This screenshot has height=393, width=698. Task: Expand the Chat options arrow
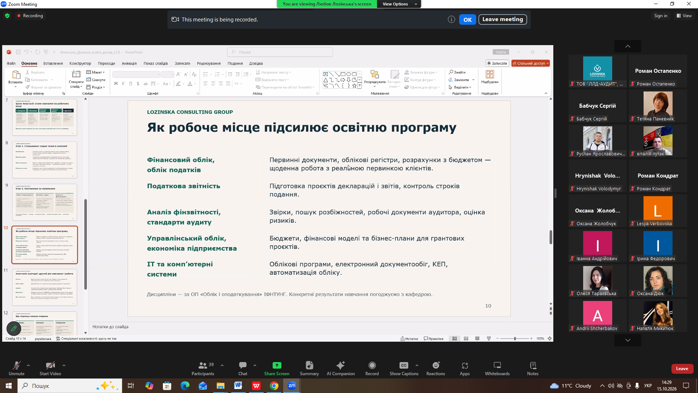pos(255,365)
